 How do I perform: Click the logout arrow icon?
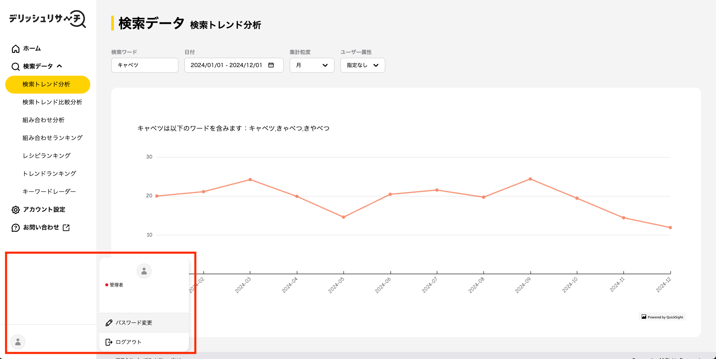tap(109, 342)
